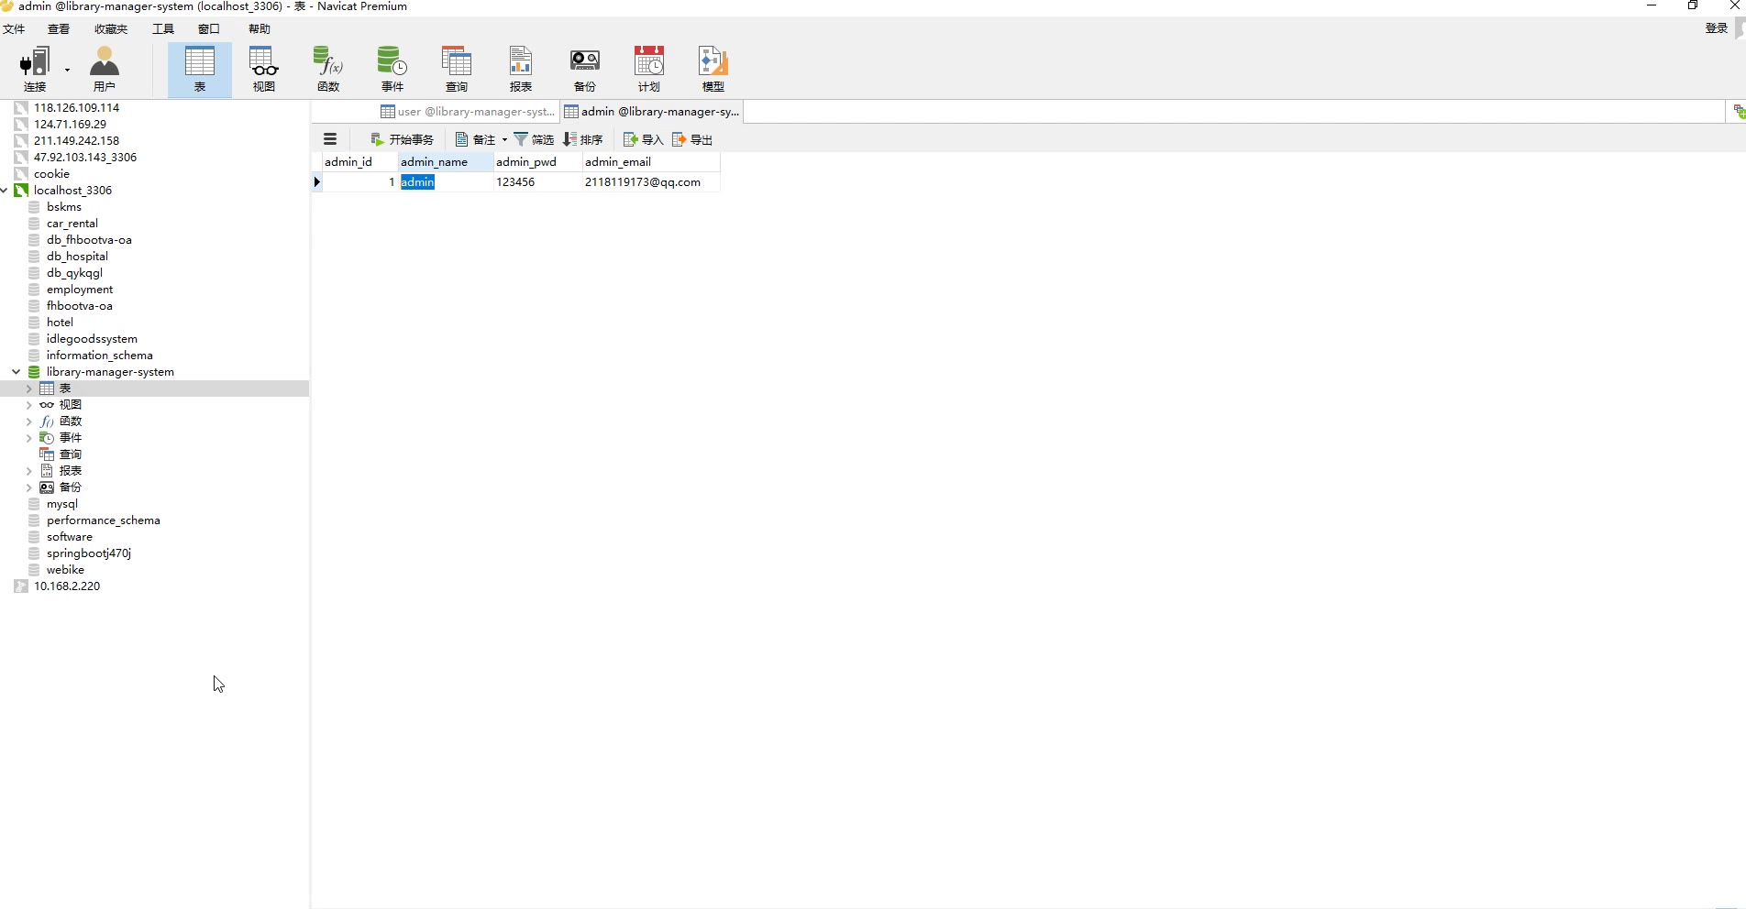Expand the 函数 functions tree node

click(28, 422)
